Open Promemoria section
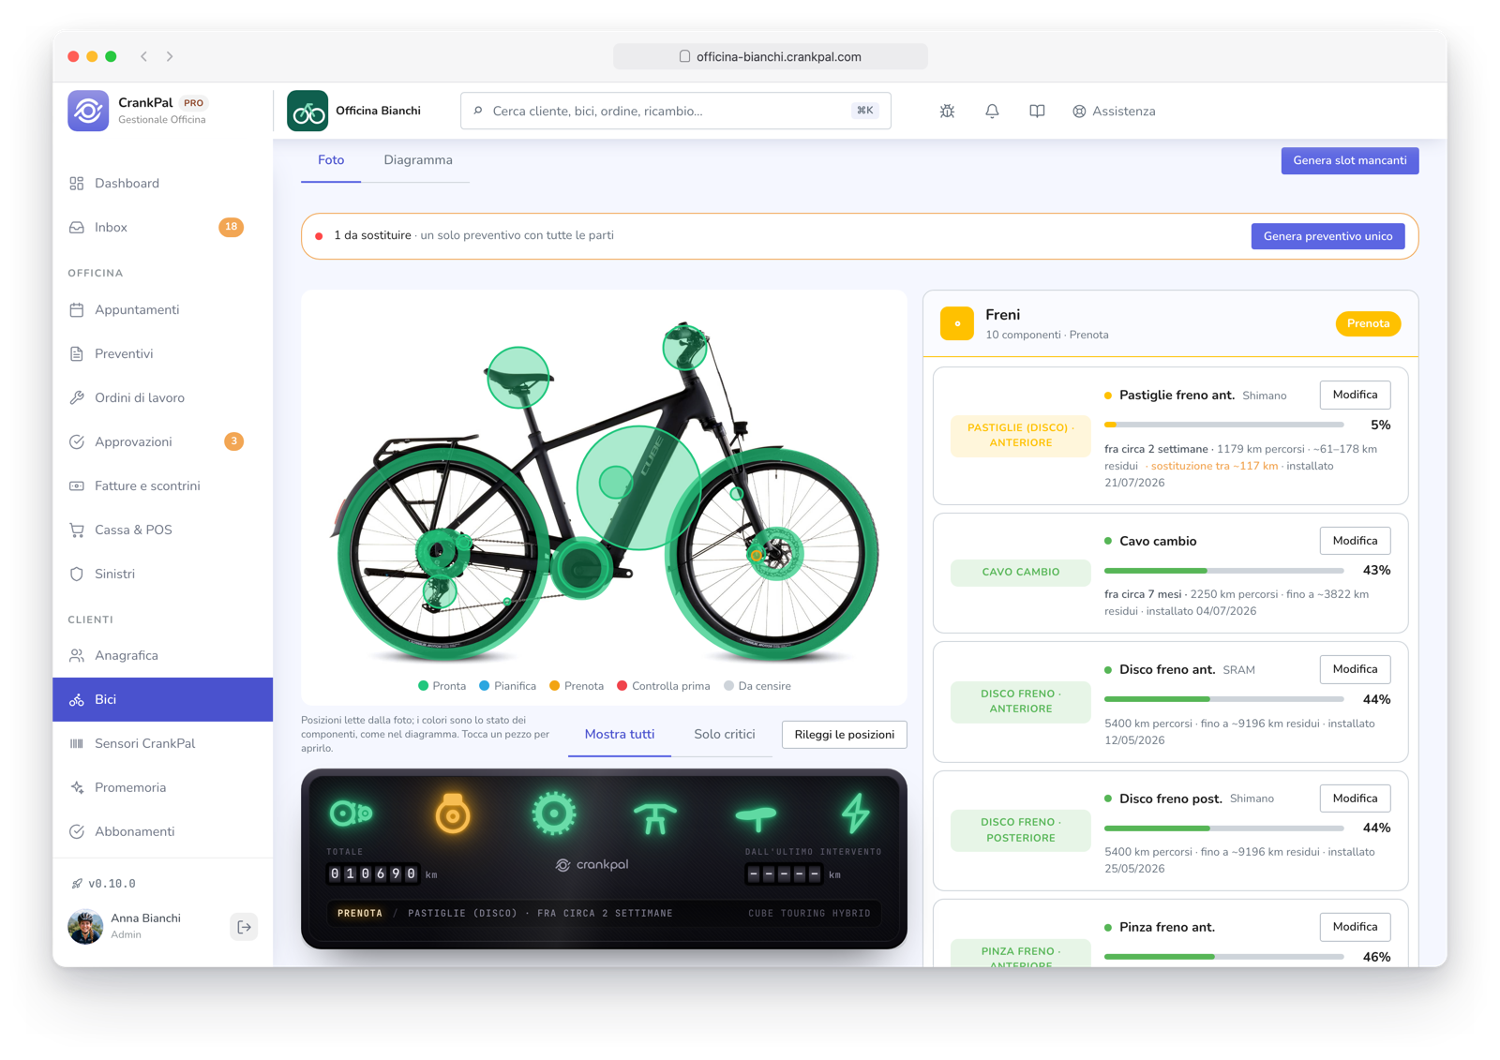 click(x=162, y=787)
